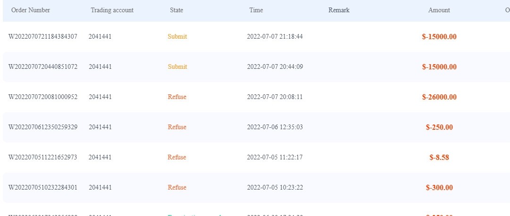Click the Amount column header
Screen dimensions: 510x216
click(439, 10)
